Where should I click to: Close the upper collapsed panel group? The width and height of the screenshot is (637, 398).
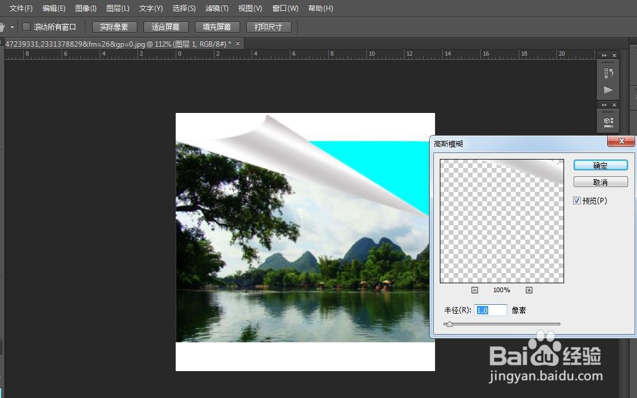[x=614, y=55]
